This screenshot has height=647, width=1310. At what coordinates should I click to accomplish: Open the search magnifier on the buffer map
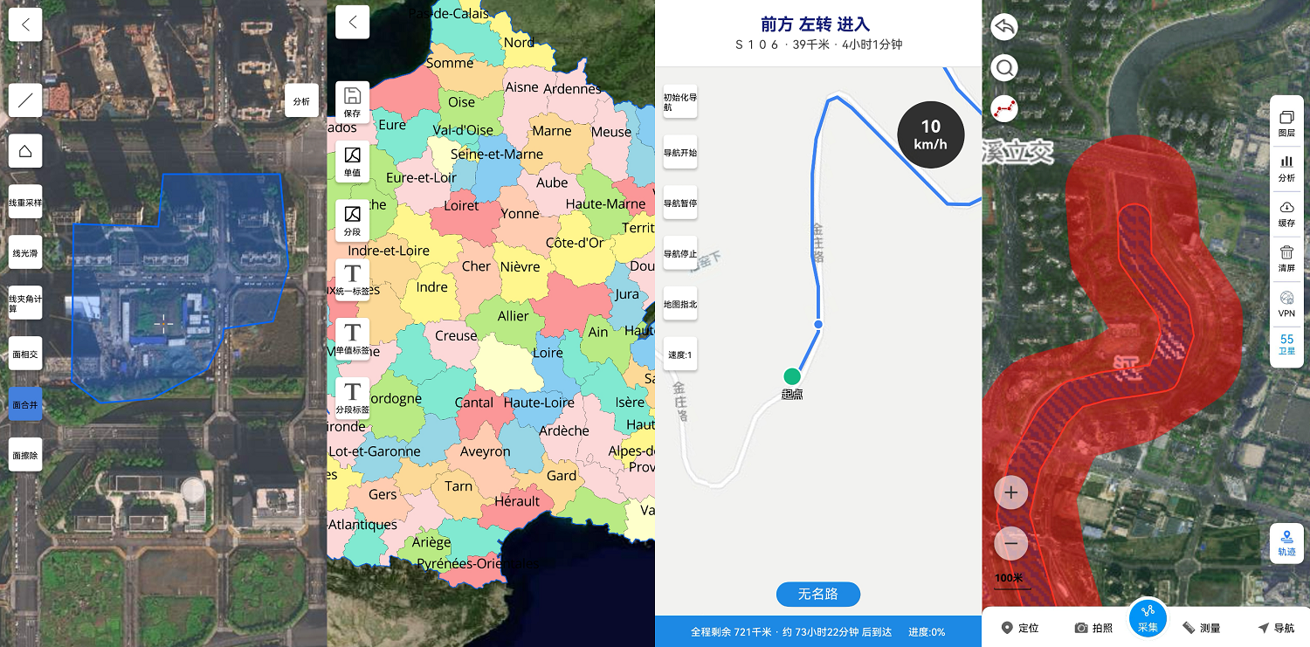pos(1004,67)
